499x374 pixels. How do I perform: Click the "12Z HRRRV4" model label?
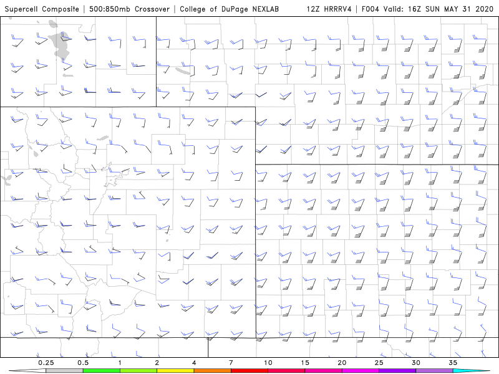tap(329, 9)
